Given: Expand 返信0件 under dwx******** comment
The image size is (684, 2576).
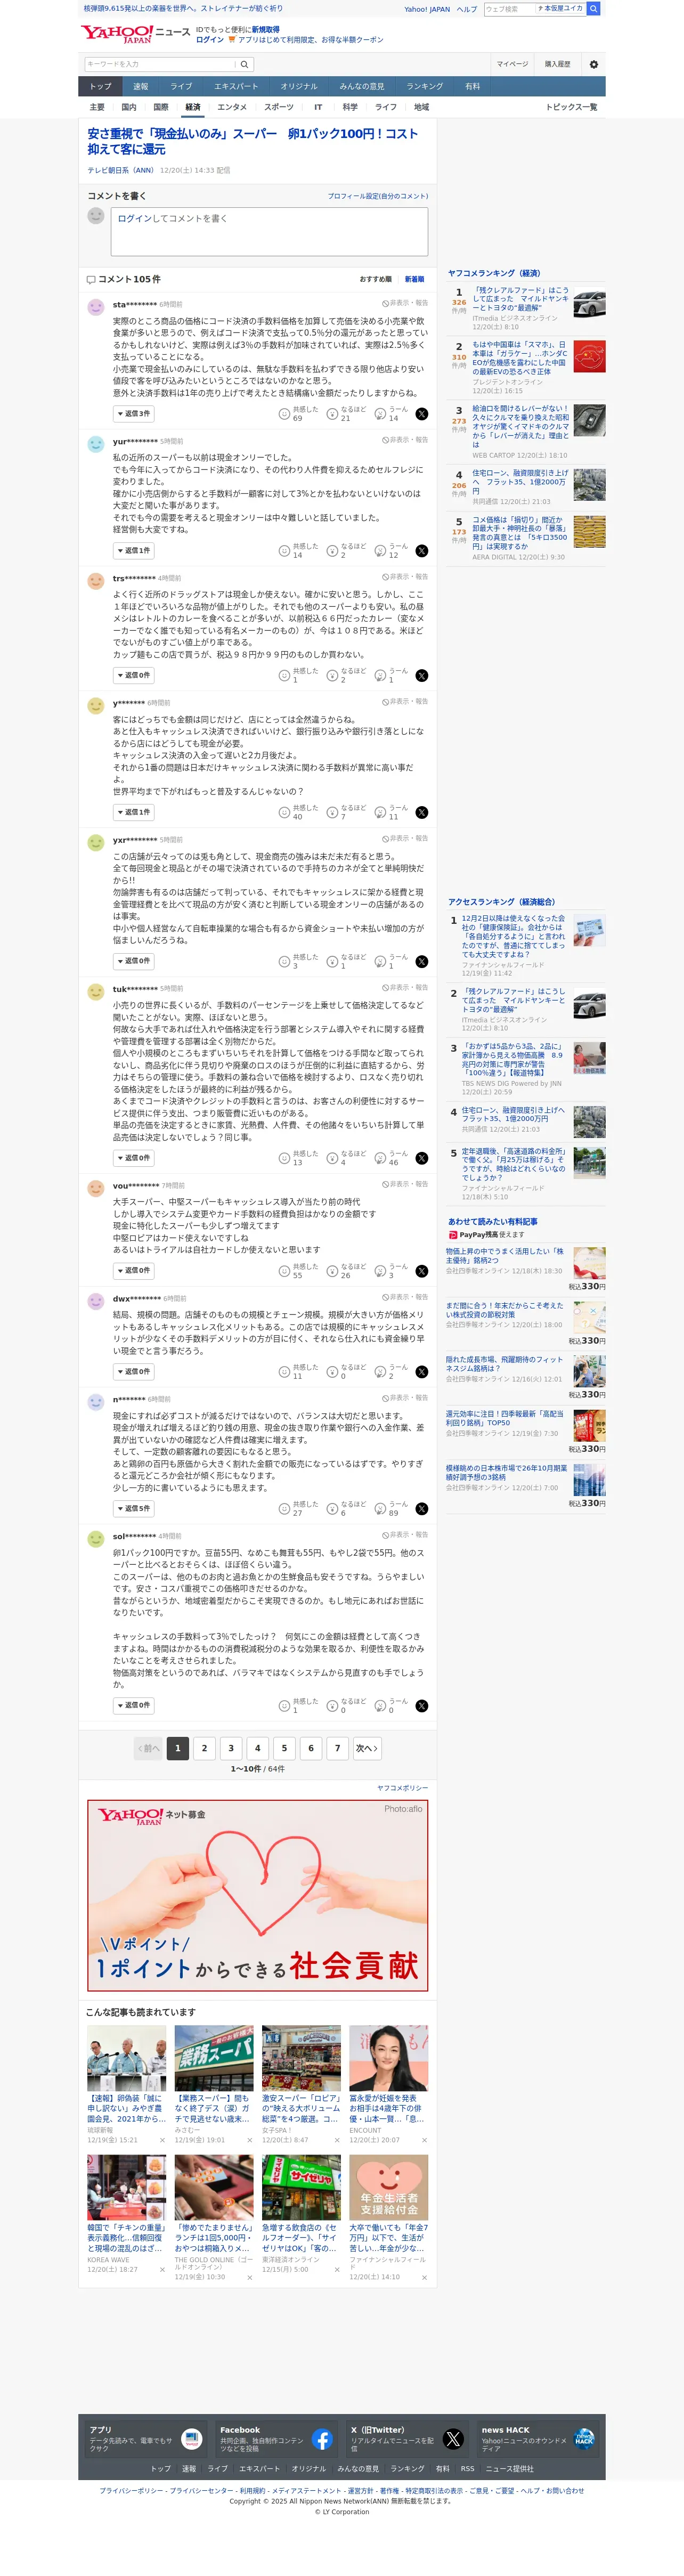Looking at the screenshot, I should [x=134, y=1371].
